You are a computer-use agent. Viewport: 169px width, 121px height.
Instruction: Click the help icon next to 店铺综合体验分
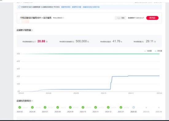pos(32,101)
